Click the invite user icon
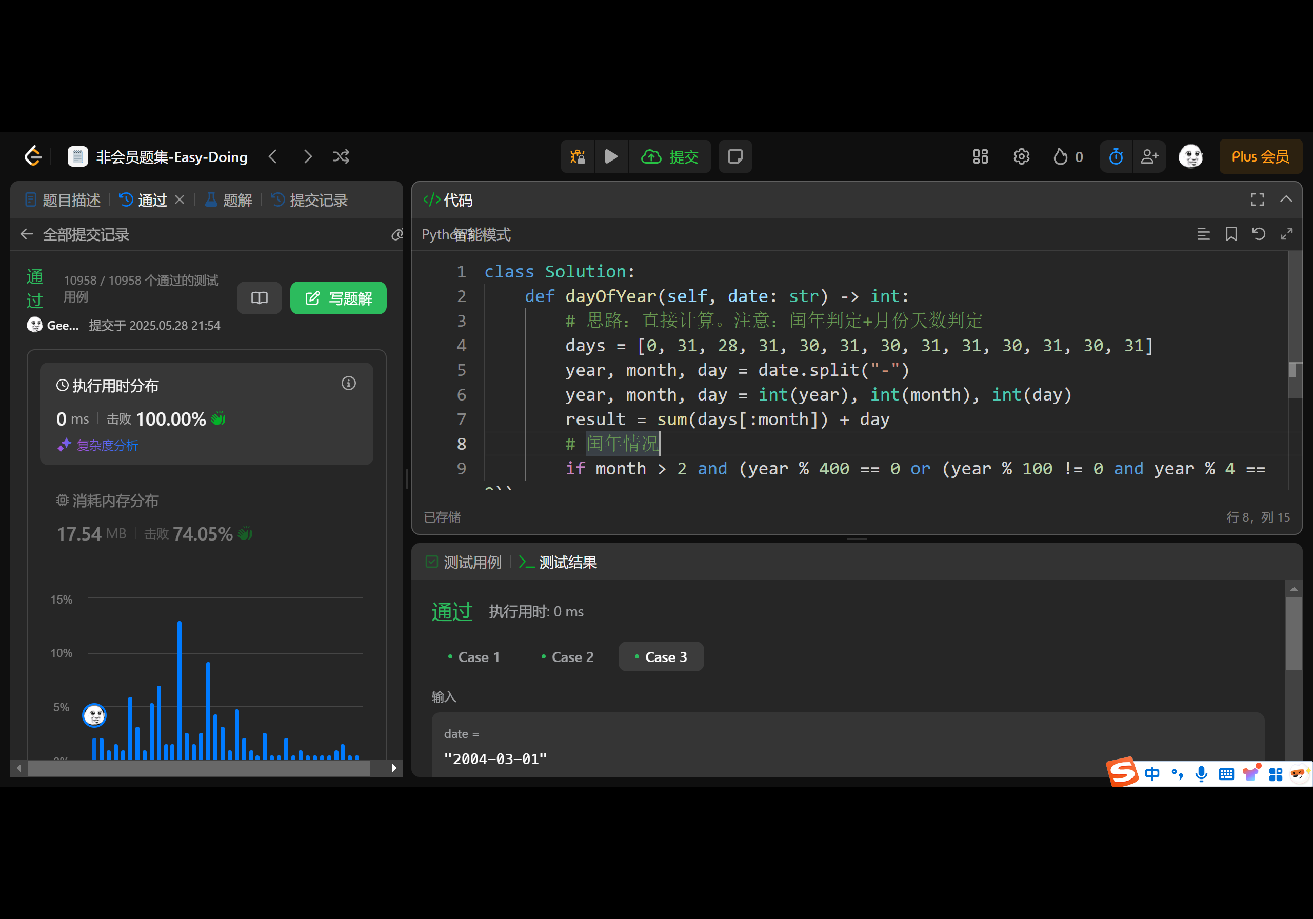The height and width of the screenshot is (919, 1313). tap(1149, 157)
